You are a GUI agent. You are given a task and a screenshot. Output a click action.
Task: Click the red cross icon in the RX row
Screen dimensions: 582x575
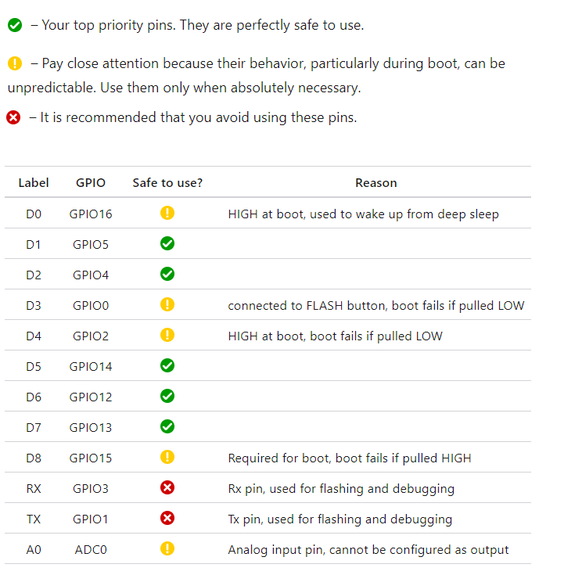[x=167, y=487]
